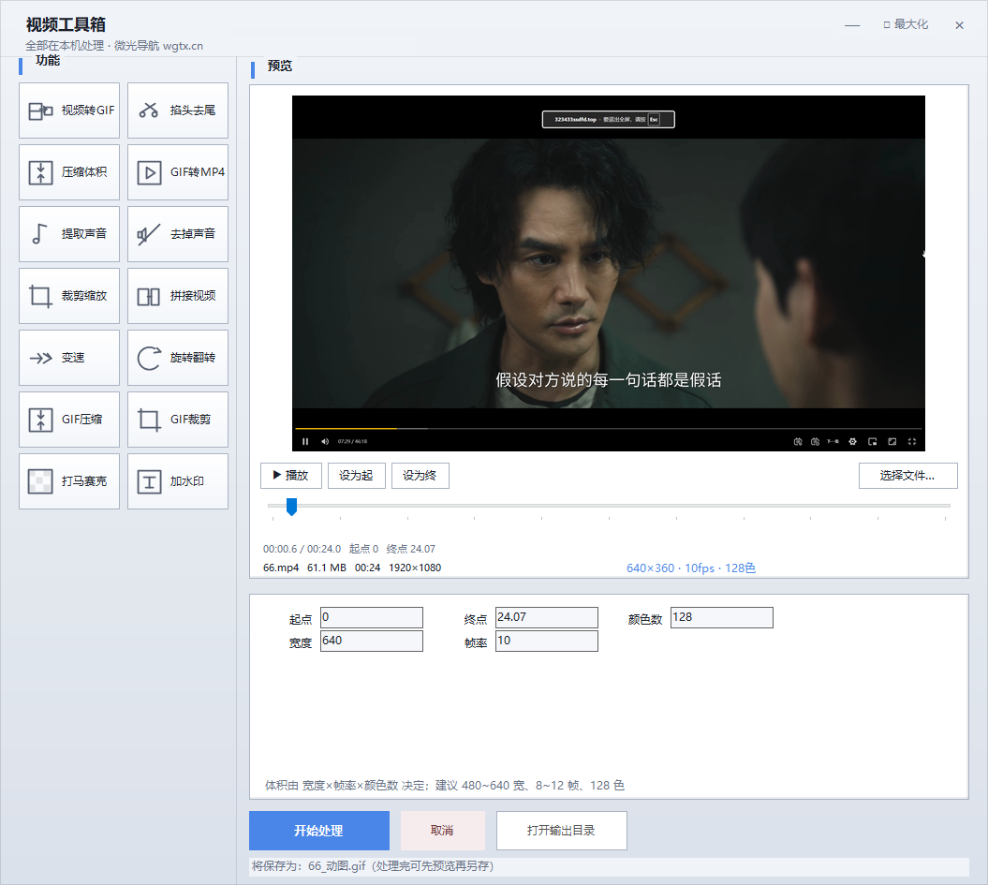The width and height of the screenshot is (988, 885).
Task: Click the '将保存为：66_动图.gif' save notice
Action: click(x=373, y=866)
